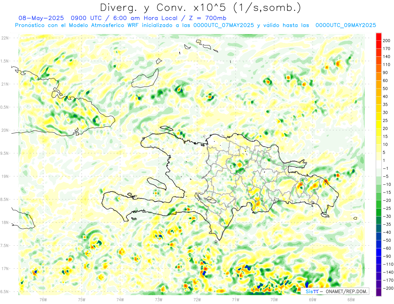Image resolution: width=394 pixels, height=304 pixels.
Task: Click the "8.5N" latitude label
Action: pos(5,200)
